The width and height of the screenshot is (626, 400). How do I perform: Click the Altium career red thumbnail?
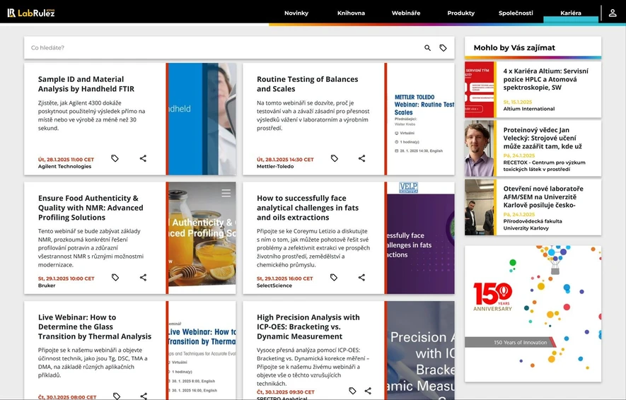click(x=479, y=90)
